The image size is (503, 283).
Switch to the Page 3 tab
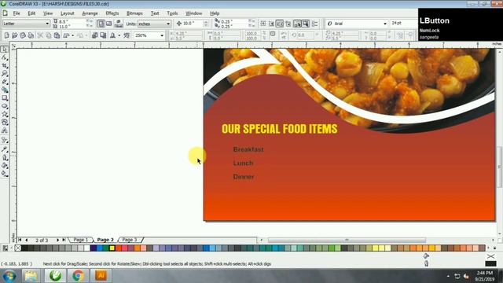(130, 240)
